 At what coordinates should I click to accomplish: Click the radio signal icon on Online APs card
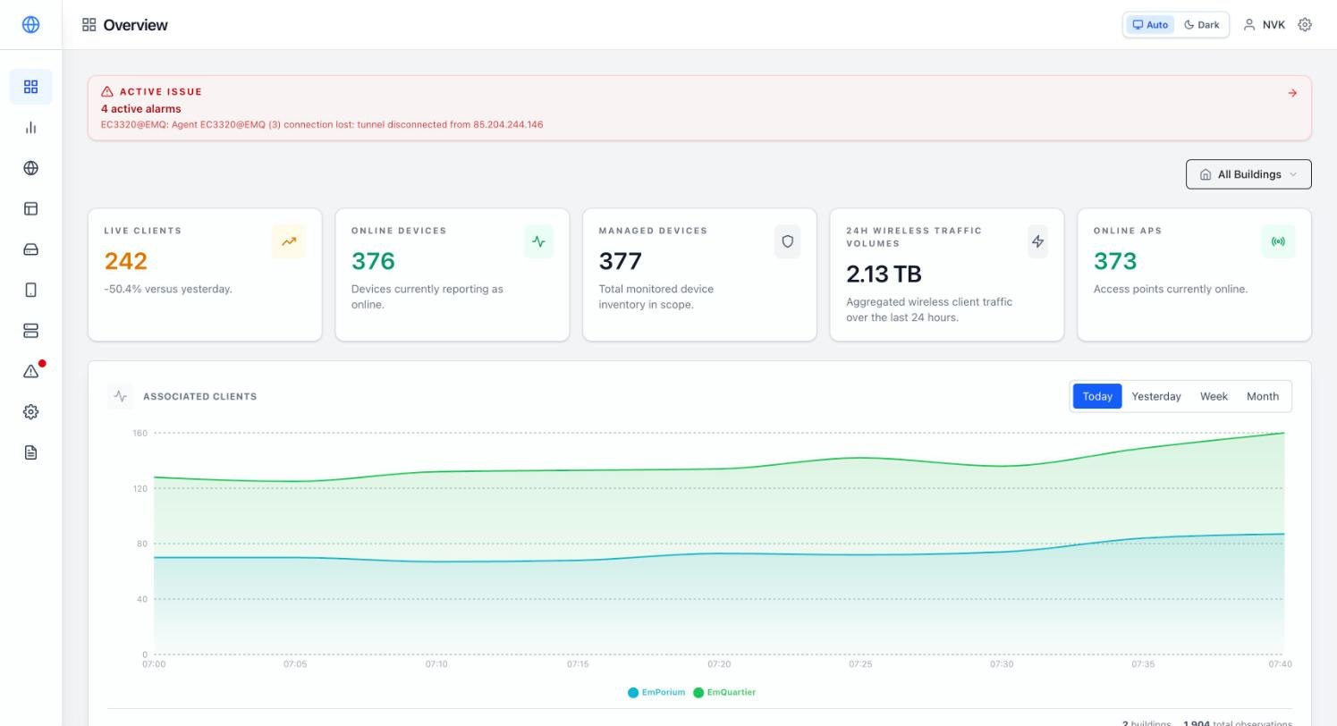coord(1278,241)
